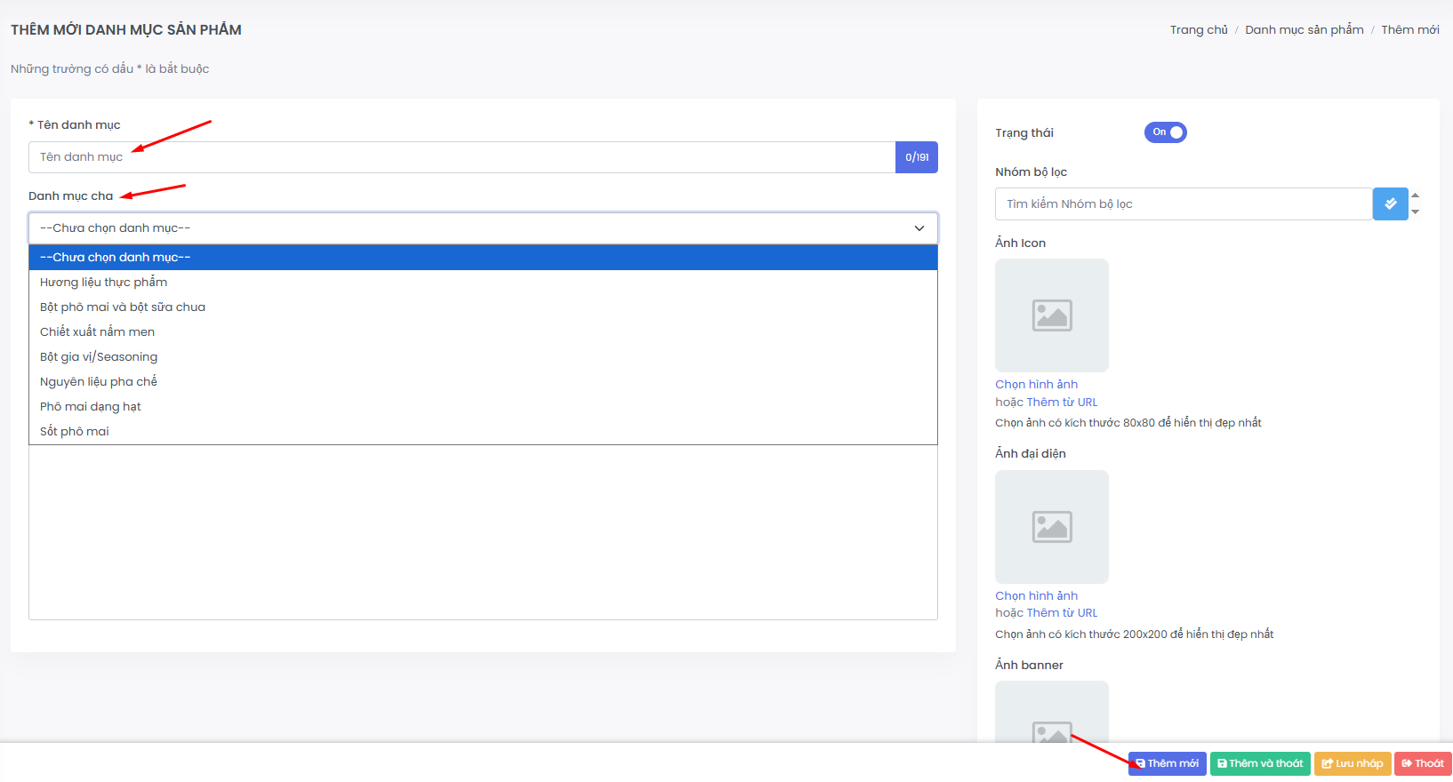Click Thêm từ URL under Ảnh Icon
The width and height of the screenshot is (1453, 782).
click(x=1062, y=403)
